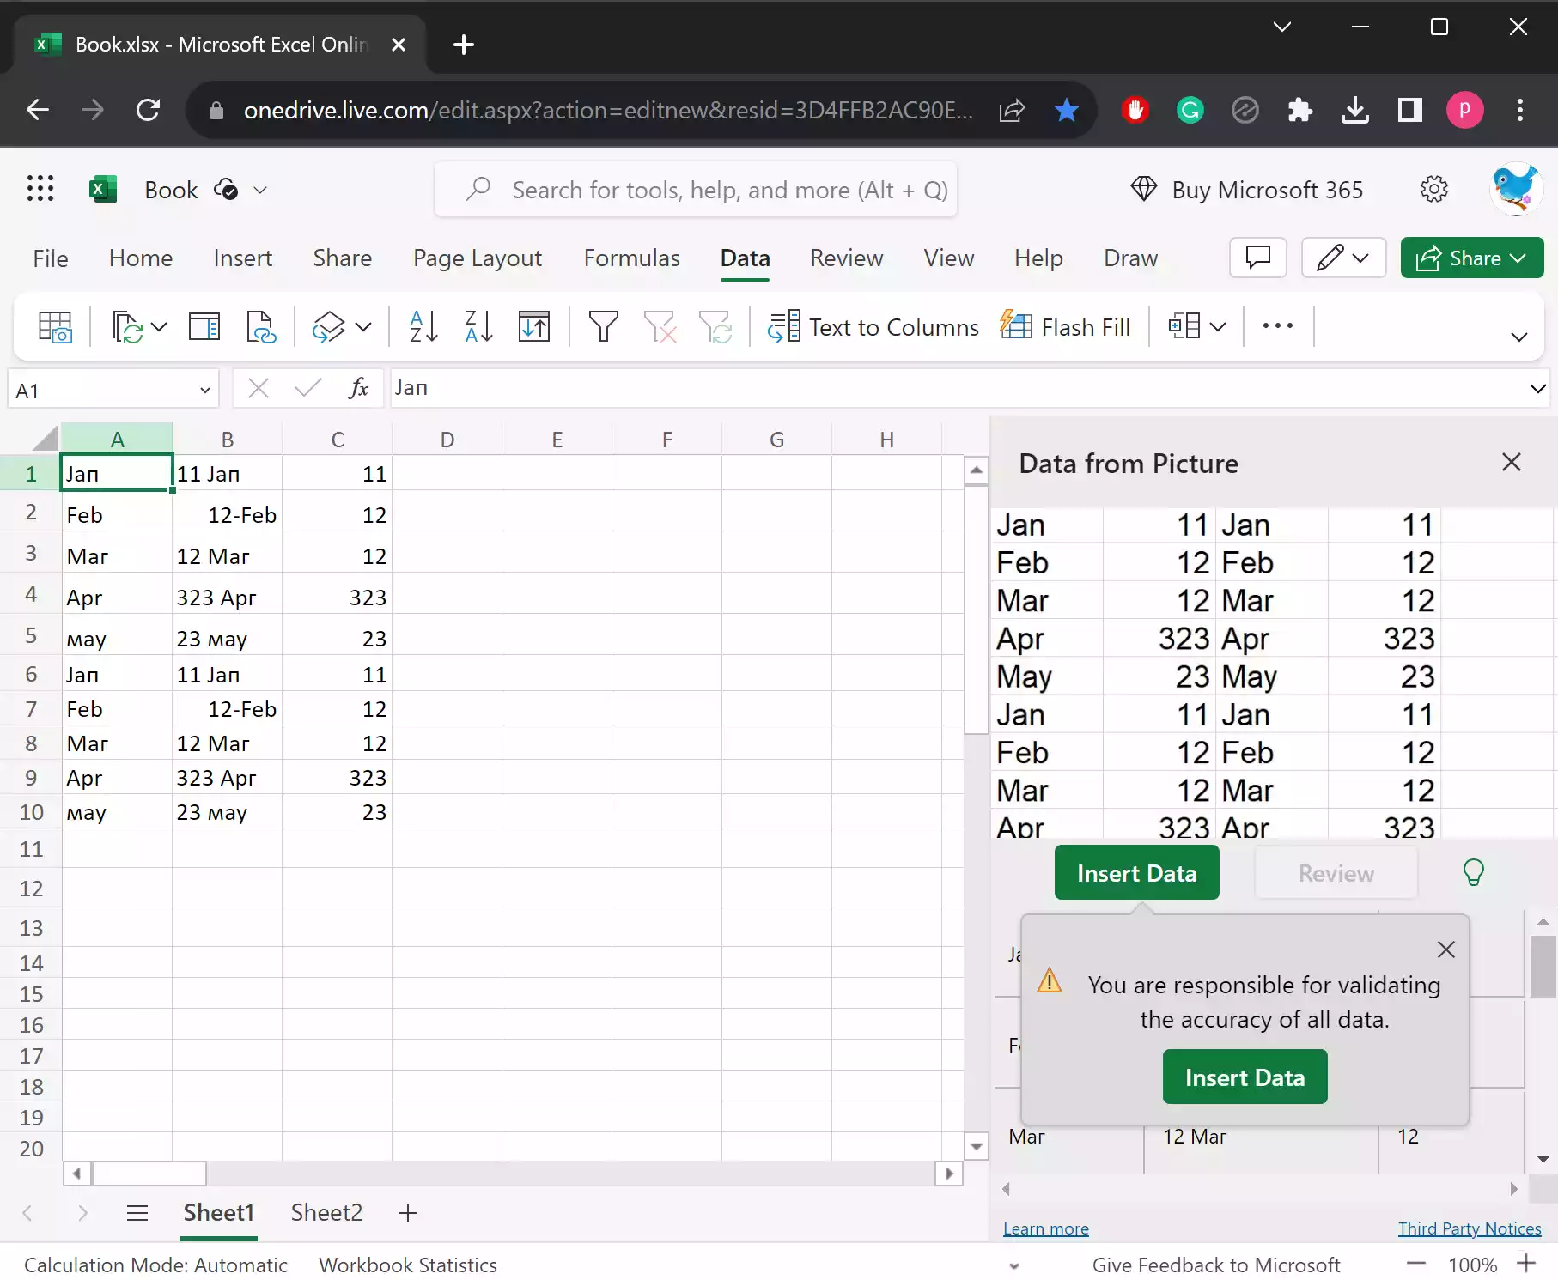Open the editing mode pencil dropdown

click(1344, 258)
